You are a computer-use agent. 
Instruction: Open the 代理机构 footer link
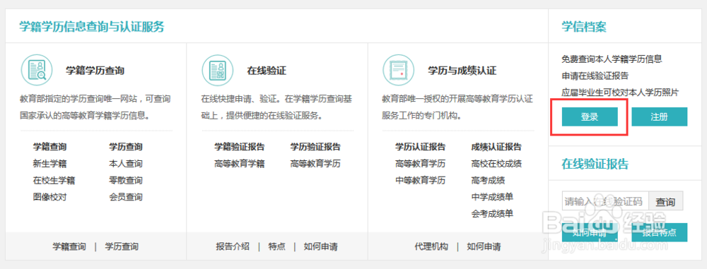431,247
